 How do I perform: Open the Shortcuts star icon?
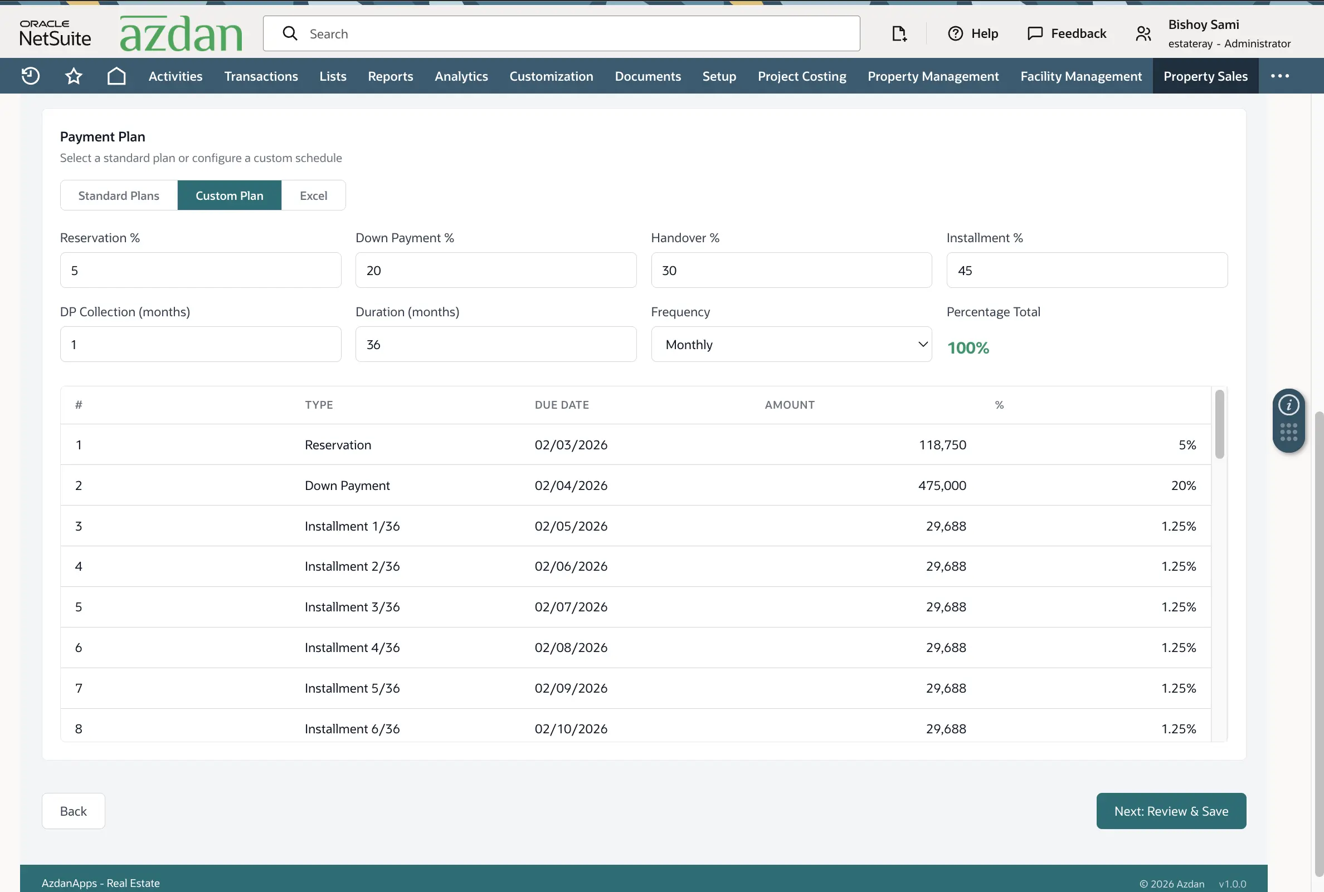[74, 76]
